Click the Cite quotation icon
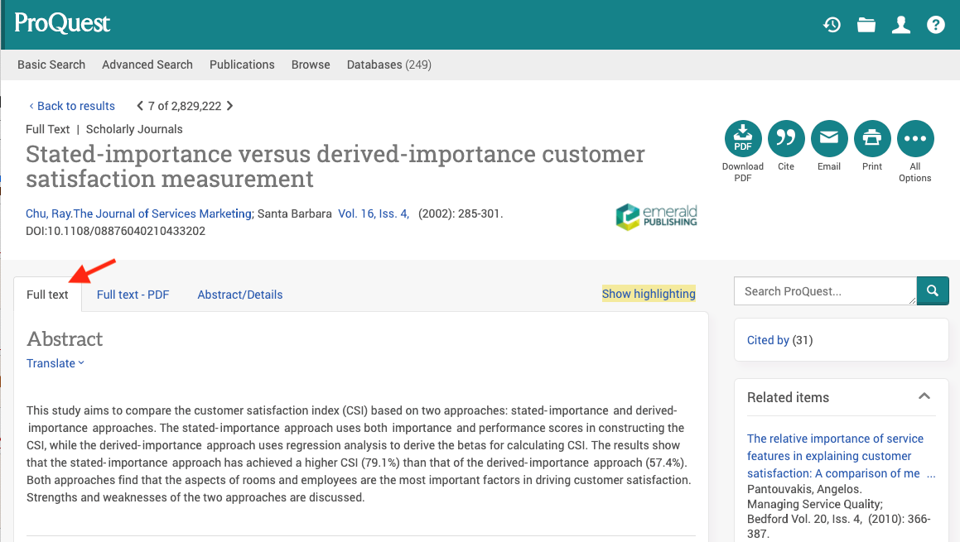The height and width of the screenshot is (542, 960). (786, 138)
